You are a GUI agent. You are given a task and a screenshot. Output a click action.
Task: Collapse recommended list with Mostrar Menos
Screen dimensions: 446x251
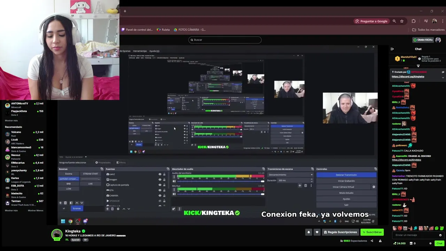coord(36,211)
